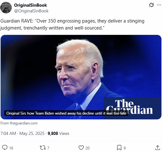Viewport: 163px width, 153px height.
Task: Click the Original Sin article headline caption
Action: (66, 113)
